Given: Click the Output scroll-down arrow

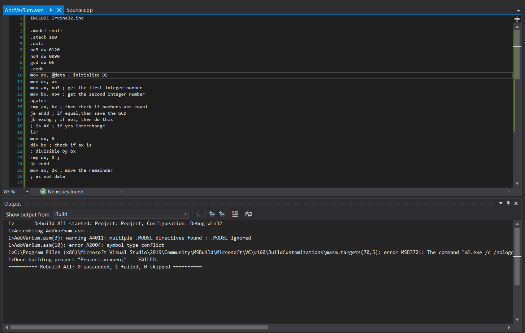Looking at the screenshot, I should click(x=517, y=320).
